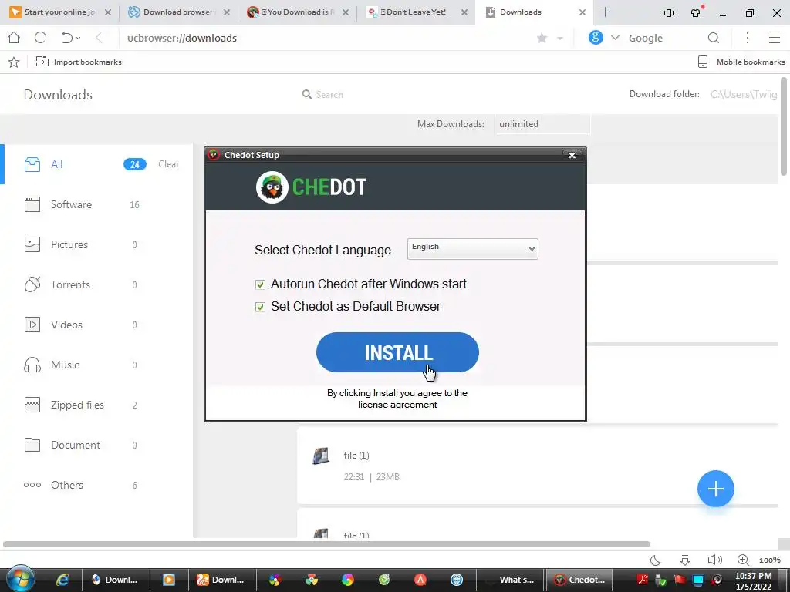Click the file (1) icon at 22:31

321,456
